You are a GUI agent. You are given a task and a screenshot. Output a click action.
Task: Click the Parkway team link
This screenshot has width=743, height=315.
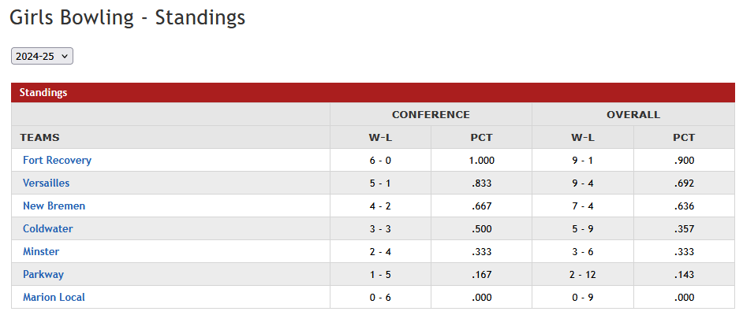tap(43, 274)
